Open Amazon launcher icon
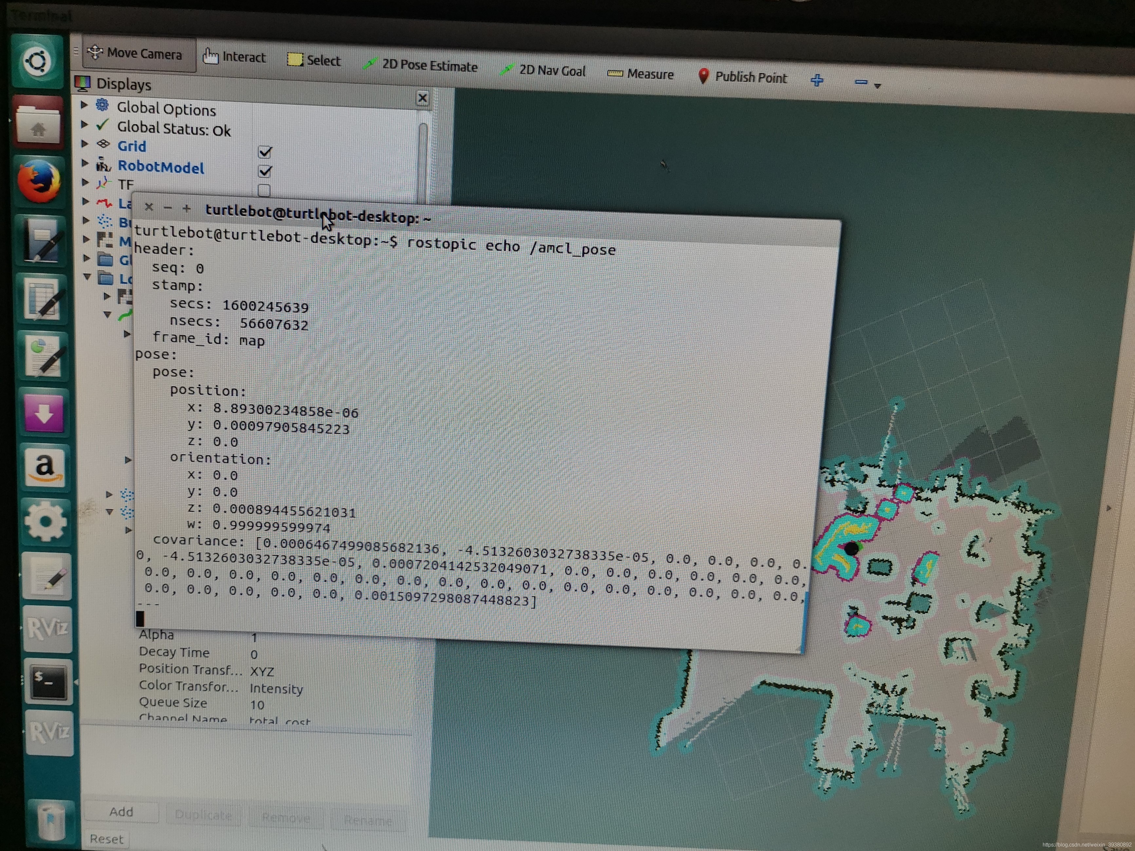Image resolution: width=1135 pixels, height=851 pixels. [46, 468]
